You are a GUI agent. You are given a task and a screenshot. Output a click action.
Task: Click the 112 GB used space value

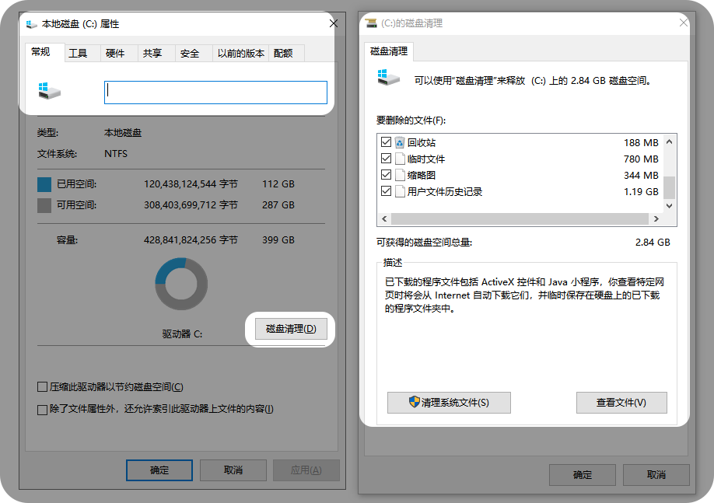tap(278, 184)
